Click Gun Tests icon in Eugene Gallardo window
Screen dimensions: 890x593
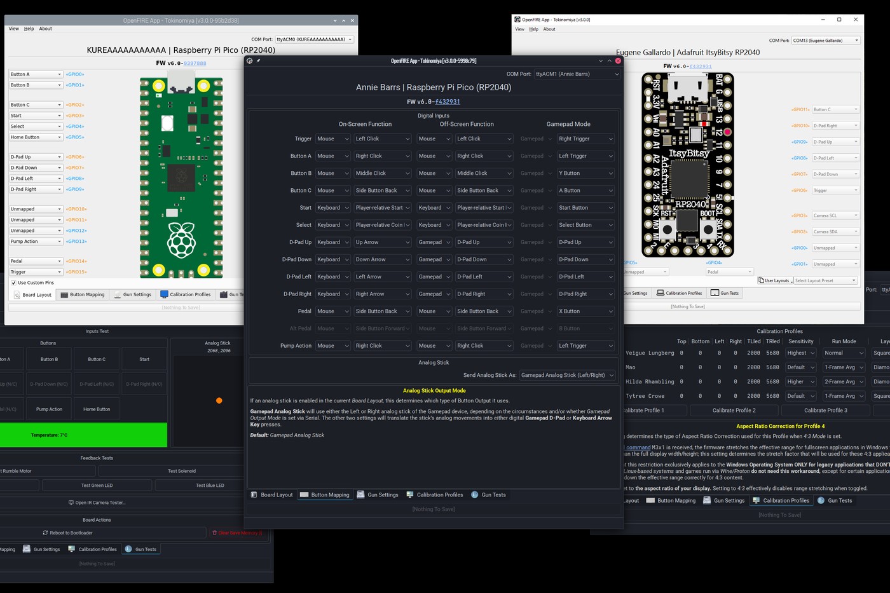pyautogui.click(x=715, y=293)
